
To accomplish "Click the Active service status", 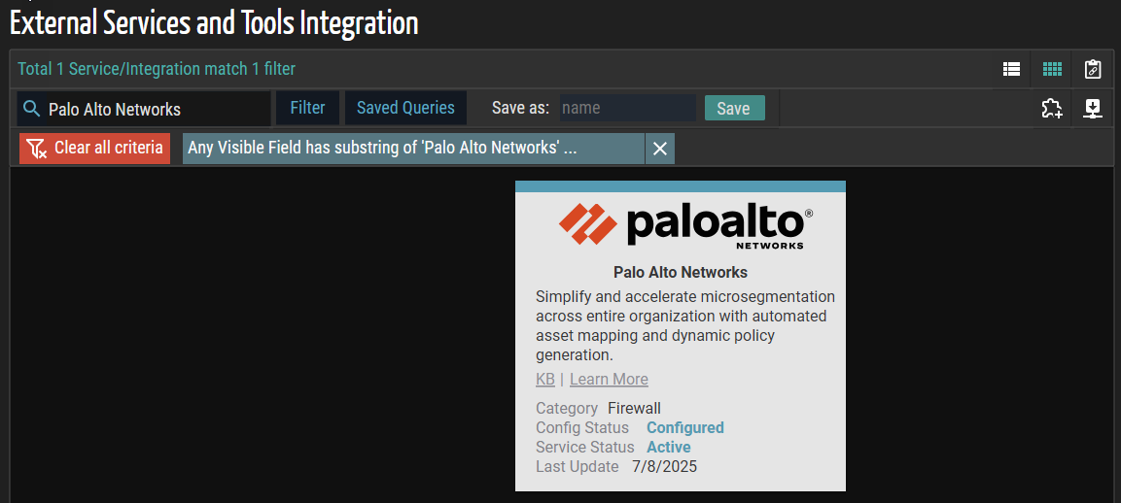I will (668, 448).
